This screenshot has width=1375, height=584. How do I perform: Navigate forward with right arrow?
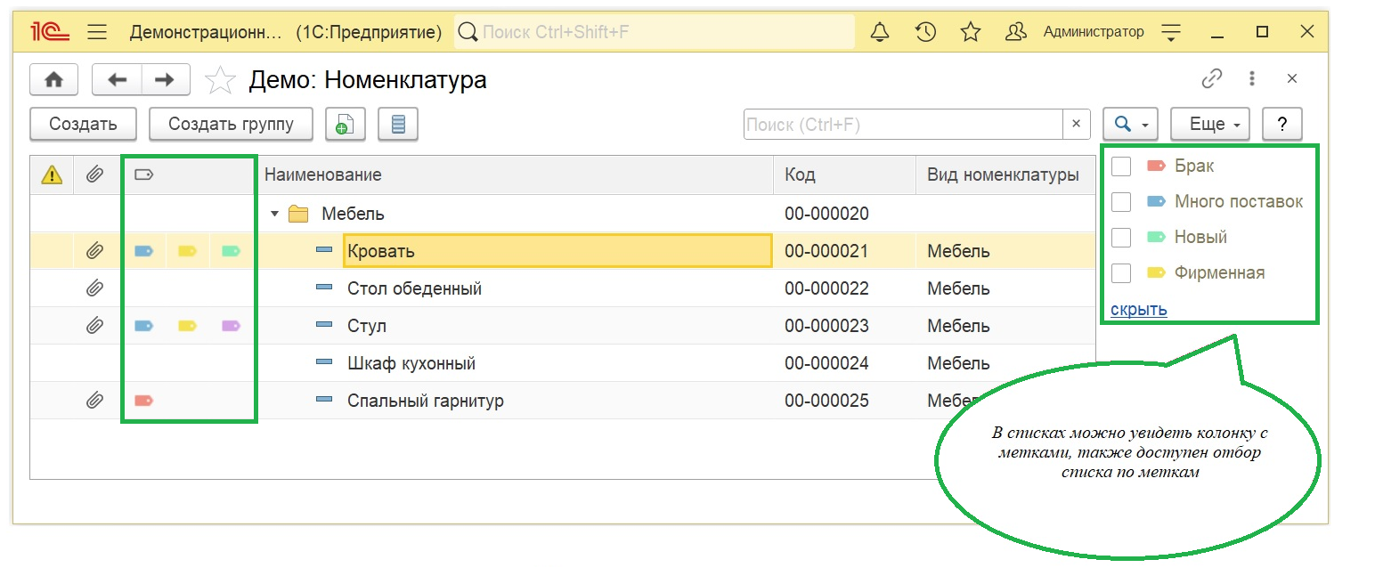click(165, 80)
